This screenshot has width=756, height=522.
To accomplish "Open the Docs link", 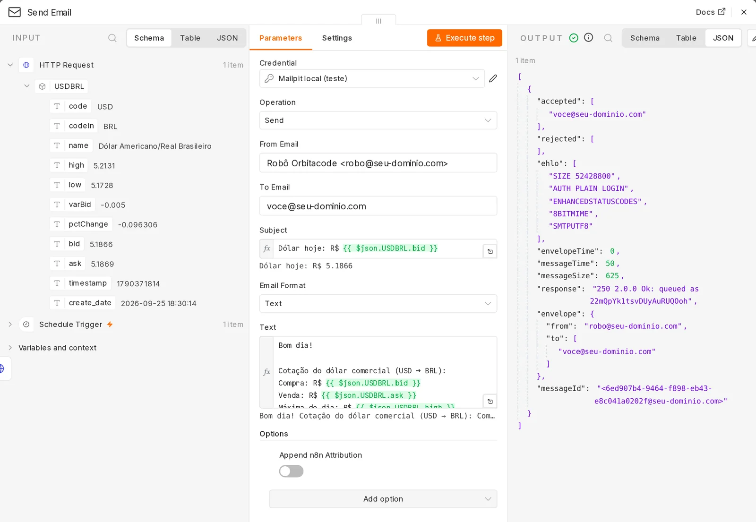I will tap(710, 12).
